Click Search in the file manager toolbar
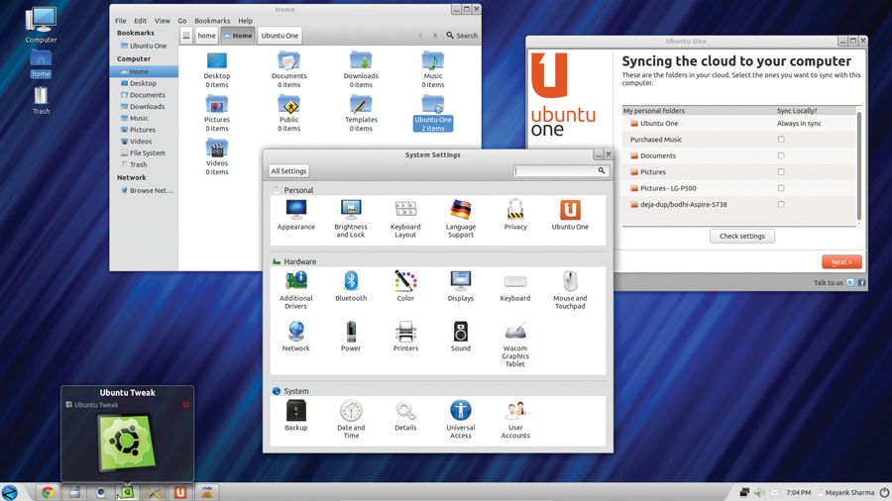 click(x=462, y=36)
